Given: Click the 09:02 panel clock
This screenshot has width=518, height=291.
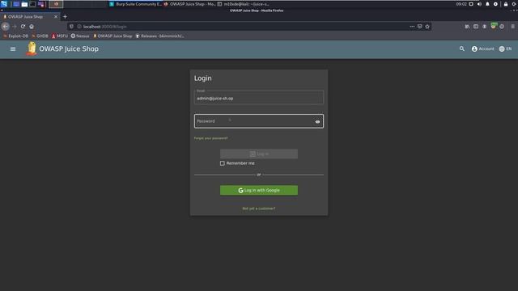Looking at the screenshot, I should tap(461, 4).
